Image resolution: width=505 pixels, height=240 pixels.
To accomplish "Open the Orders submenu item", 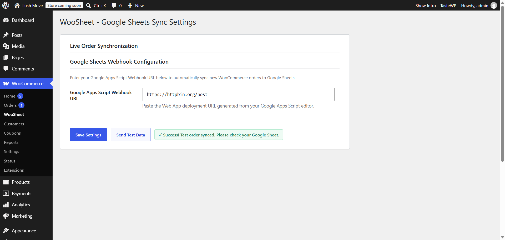I will pos(10,105).
